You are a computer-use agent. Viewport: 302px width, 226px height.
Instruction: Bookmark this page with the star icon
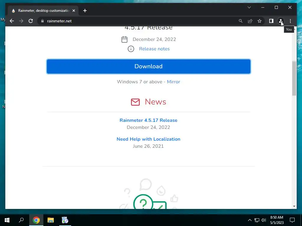(260, 21)
